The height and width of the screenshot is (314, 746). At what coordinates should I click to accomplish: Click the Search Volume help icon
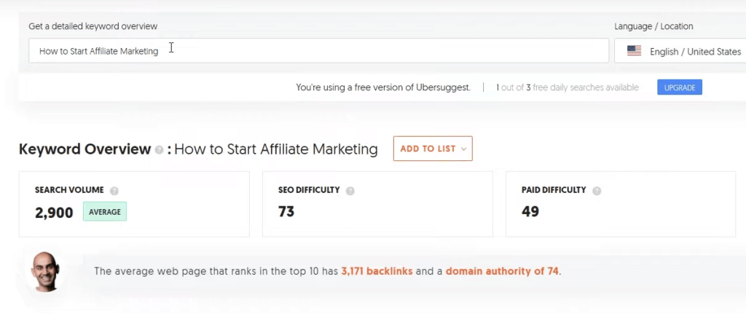point(114,191)
